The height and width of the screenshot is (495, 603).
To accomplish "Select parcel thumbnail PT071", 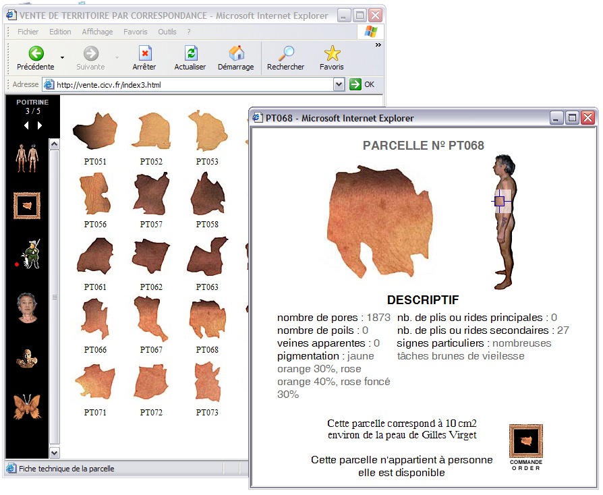I will [x=95, y=382].
